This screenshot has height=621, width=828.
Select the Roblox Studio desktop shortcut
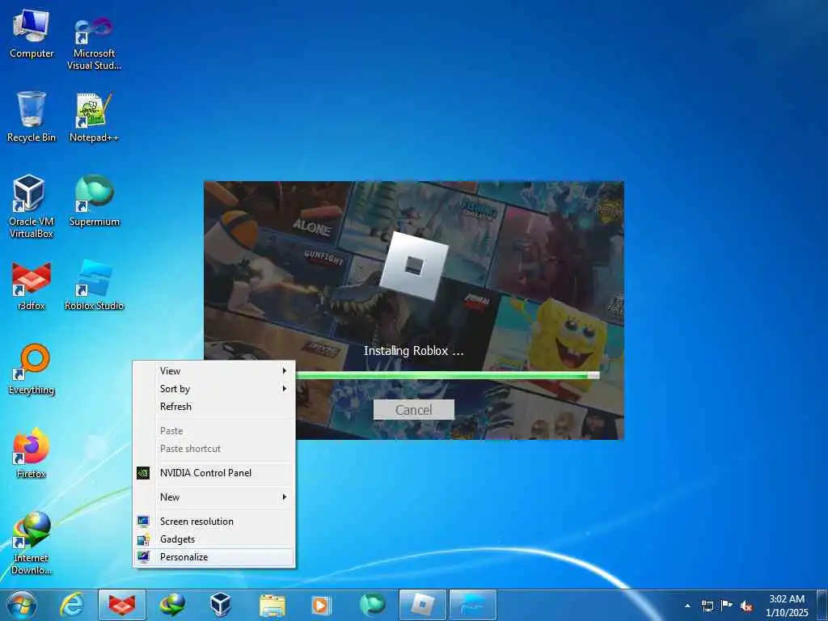tap(94, 285)
